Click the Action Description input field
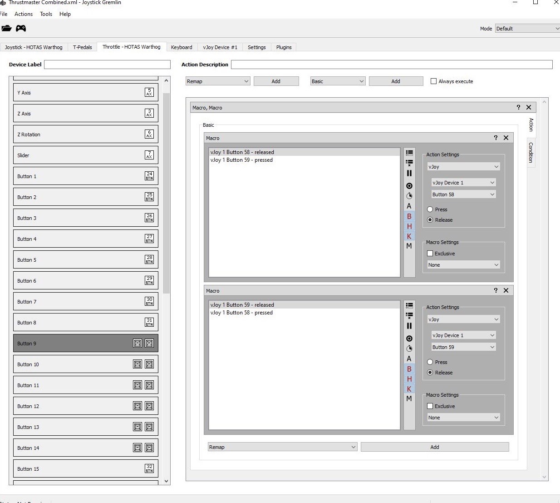Image resolution: width=560 pixels, height=503 pixels. (392, 65)
